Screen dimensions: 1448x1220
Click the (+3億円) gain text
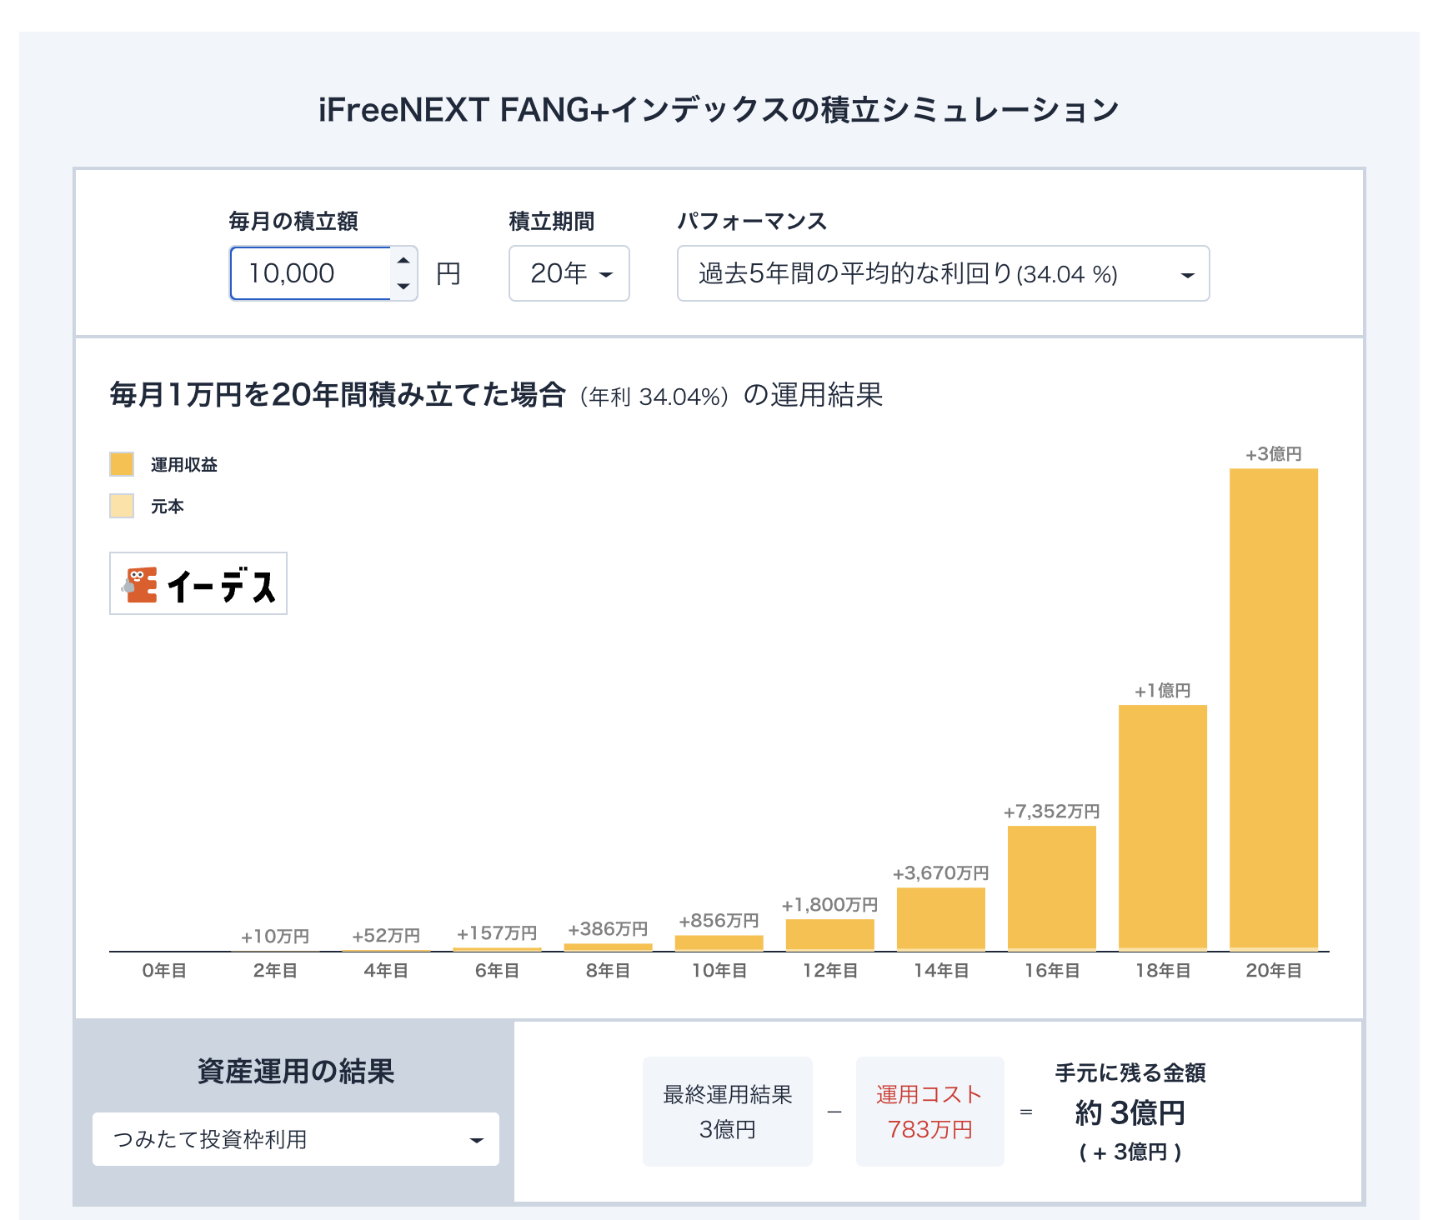[1130, 1152]
